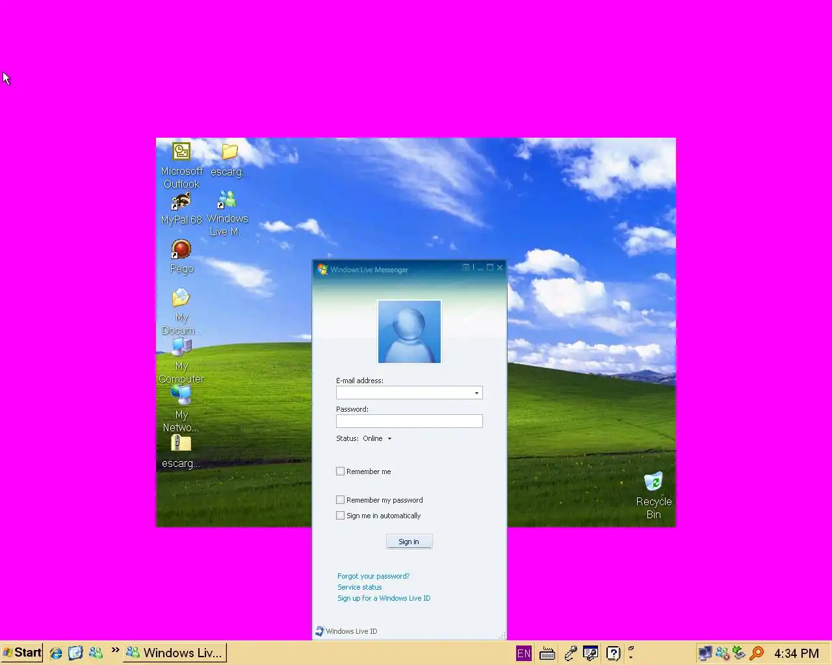Screen dimensions: 832x665
Task: Click the language bar settings check icon
Action: tap(591, 653)
